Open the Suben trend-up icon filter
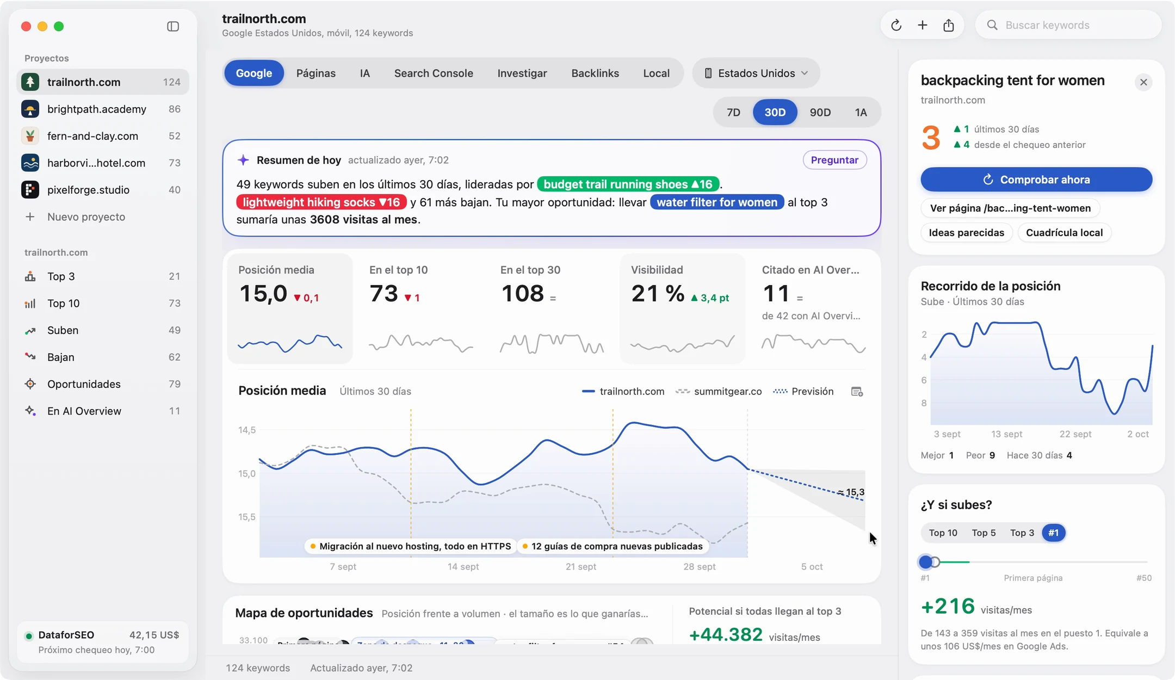The image size is (1175, 680). [30, 330]
